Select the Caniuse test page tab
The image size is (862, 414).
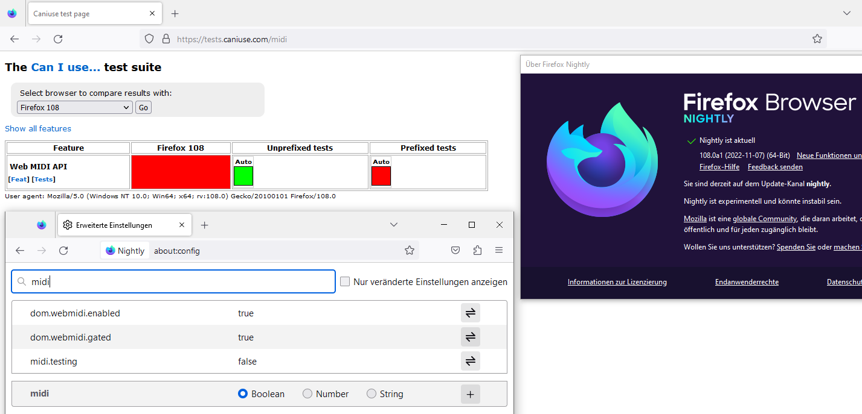click(85, 13)
